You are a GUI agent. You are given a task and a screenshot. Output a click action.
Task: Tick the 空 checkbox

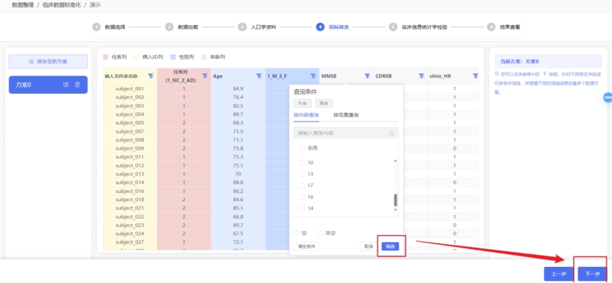[296, 233]
